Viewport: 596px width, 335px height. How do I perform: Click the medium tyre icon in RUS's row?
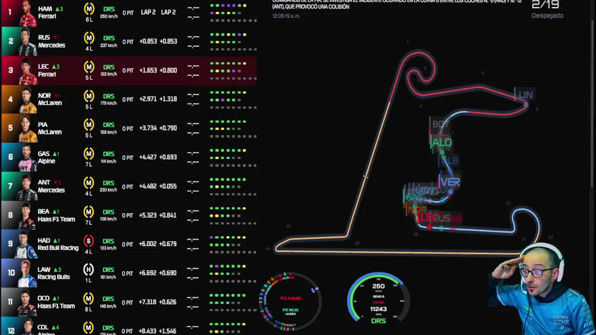coord(88,38)
